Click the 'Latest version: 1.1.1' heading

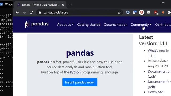tap(153, 40)
